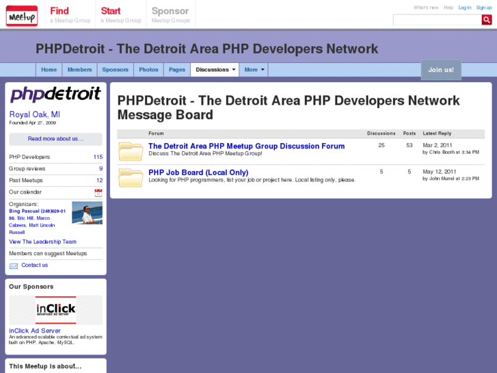The image size is (497, 373).
Task: Click 'by Chris Booth at 3:34 PM' text
Action: coord(451,152)
